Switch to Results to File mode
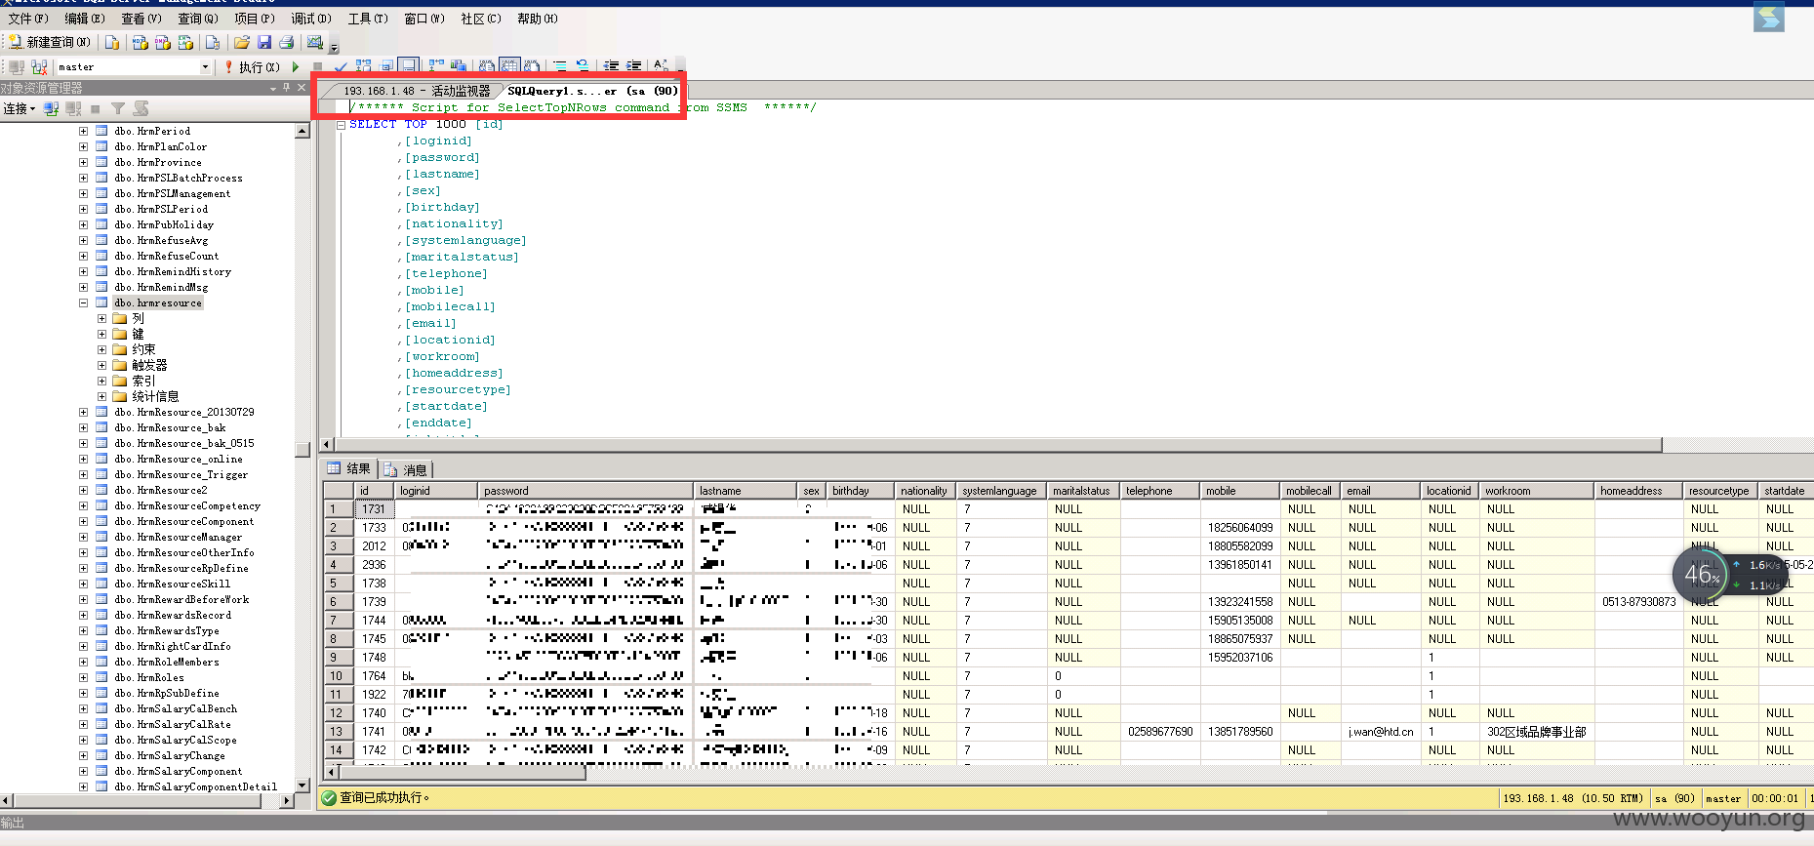 pos(532,67)
